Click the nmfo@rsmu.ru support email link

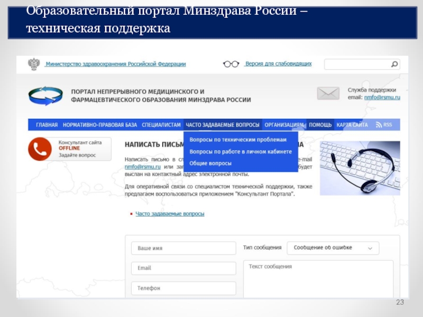point(382,98)
